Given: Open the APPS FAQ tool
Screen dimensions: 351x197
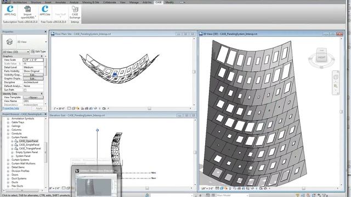Looking at the screenshot, I should click(10, 11).
